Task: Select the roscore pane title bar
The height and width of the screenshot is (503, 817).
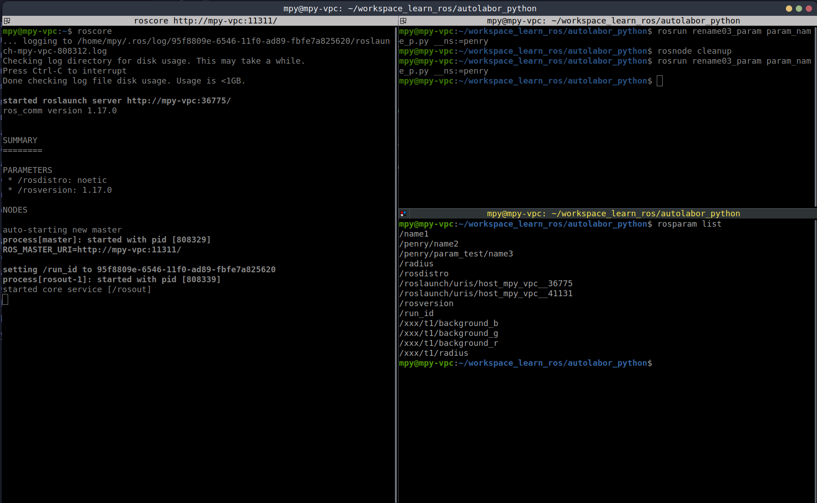Action: (205, 21)
